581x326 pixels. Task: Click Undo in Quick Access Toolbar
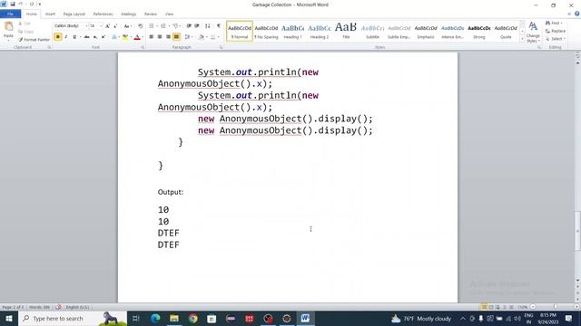pyautogui.click(x=21, y=4)
